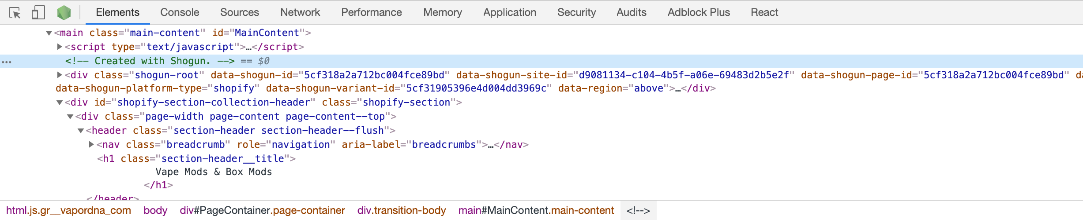
Task: Open the green Node.js DevTools icon
Action: point(64,12)
